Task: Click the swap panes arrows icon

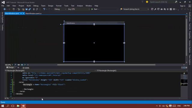Action: pos(18,67)
